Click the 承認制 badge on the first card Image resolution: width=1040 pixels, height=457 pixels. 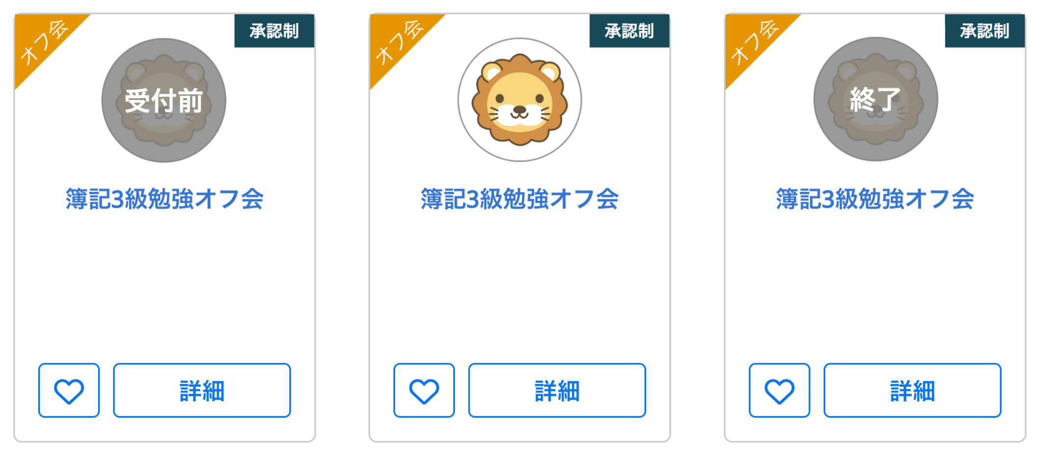274,31
